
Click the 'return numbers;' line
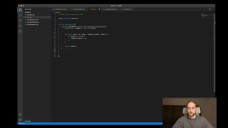coord(71,46)
